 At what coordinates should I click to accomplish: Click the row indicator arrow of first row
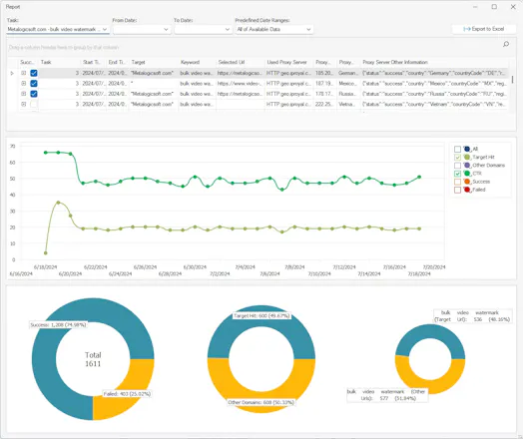click(x=12, y=73)
